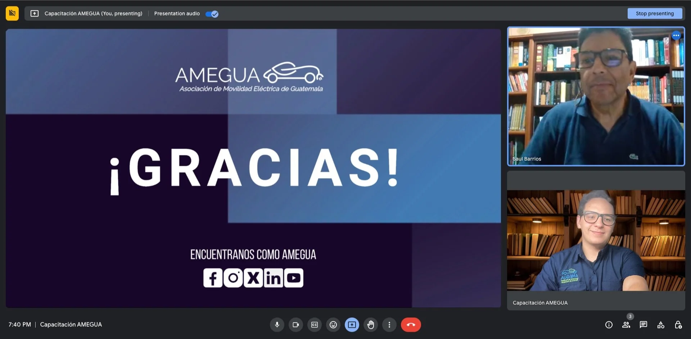Screen dimensions: 691x339
Task: Turn off the camera
Action: 296,325
